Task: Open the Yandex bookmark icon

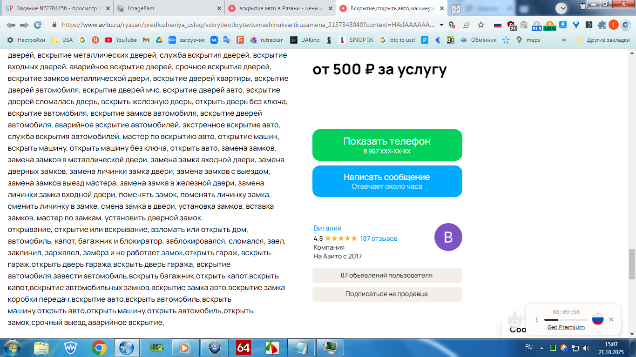Action: pyautogui.click(x=95, y=40)
